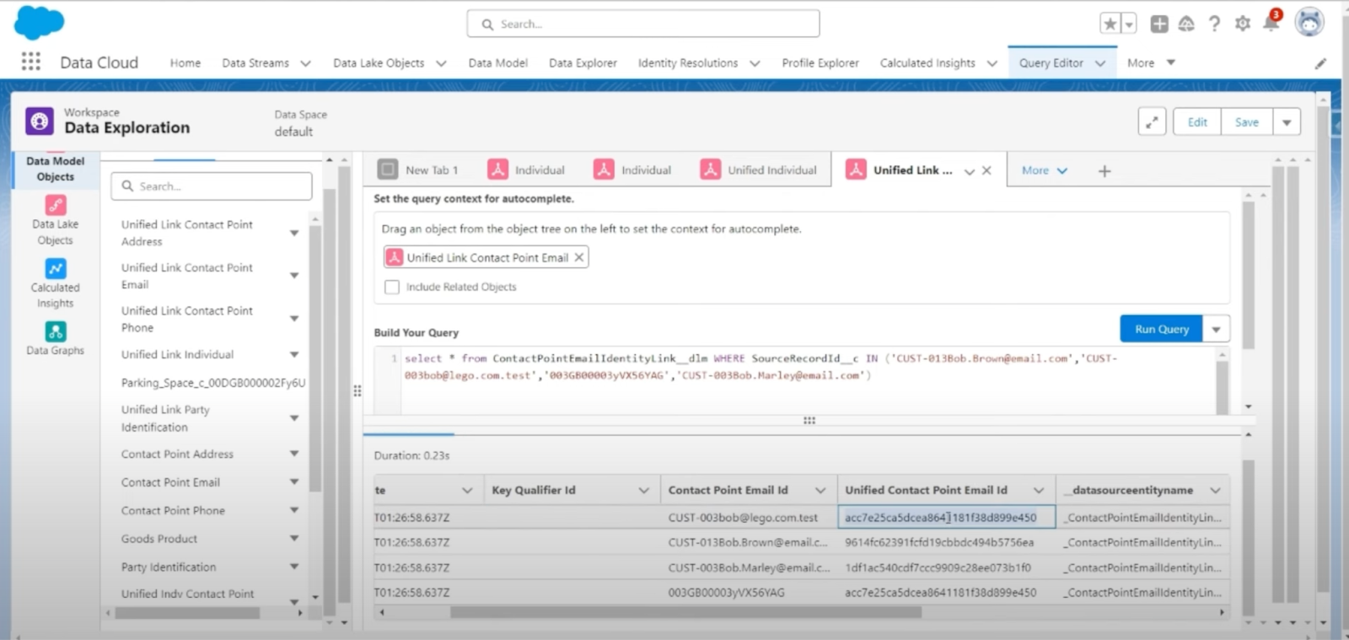This screenshot has width=1349, height=640.
Task: Click the Save workspace button
Action: (1247, 121)
